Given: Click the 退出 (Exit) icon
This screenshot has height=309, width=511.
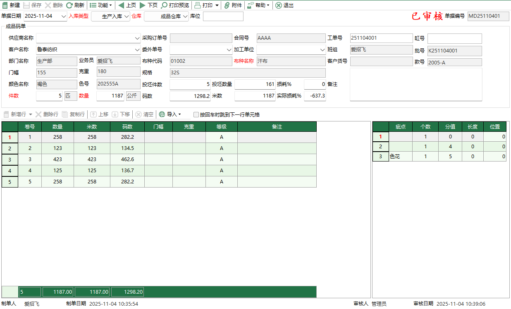Looking at the screenshot, I should 285,6.
